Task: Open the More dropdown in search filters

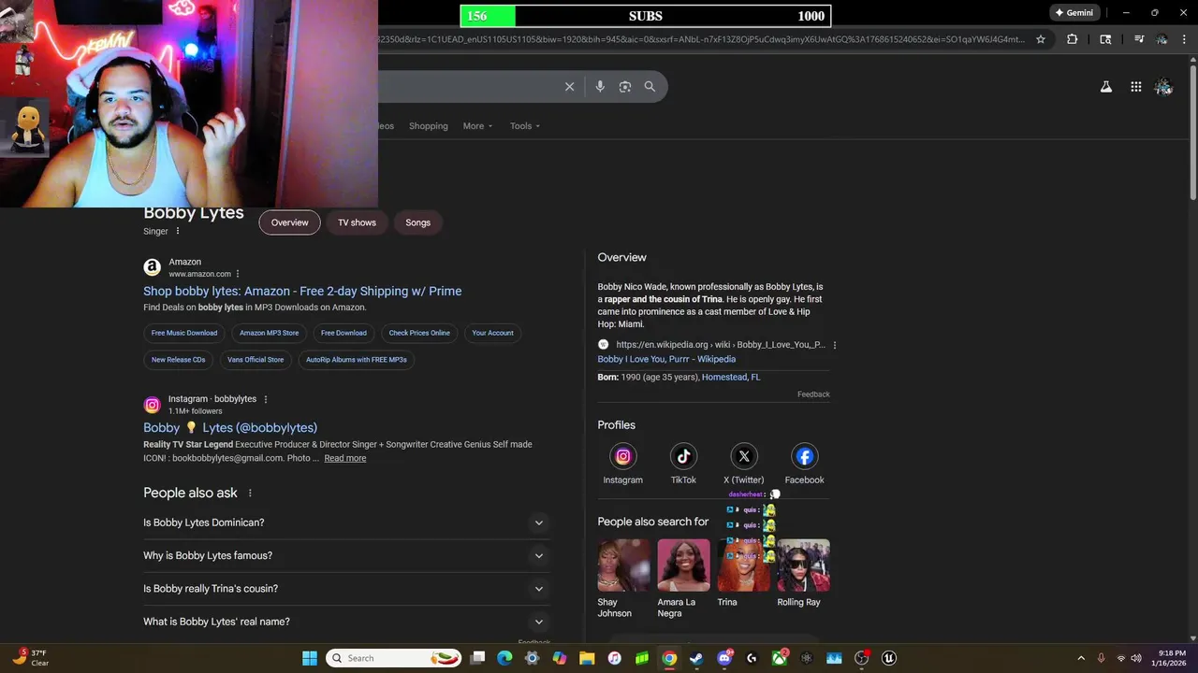Action: tap(477, 126)
